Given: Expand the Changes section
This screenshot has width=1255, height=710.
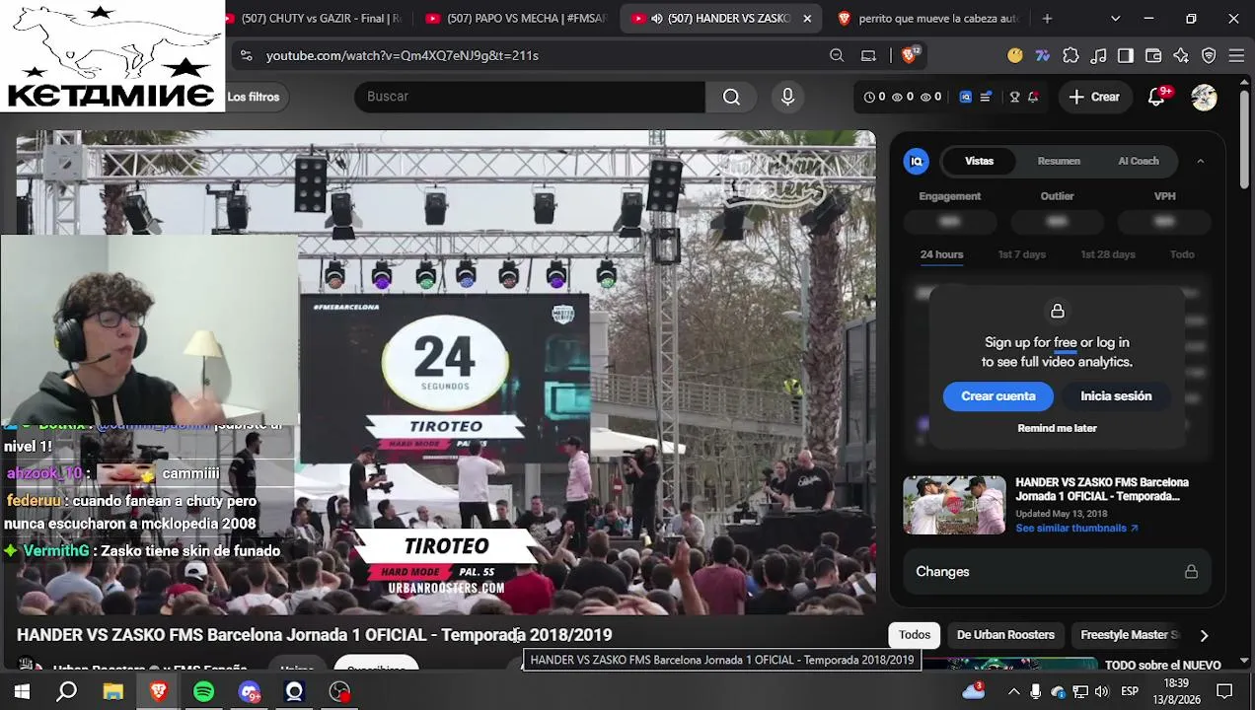Looking at the screenshot, I should click(1057, 572).
